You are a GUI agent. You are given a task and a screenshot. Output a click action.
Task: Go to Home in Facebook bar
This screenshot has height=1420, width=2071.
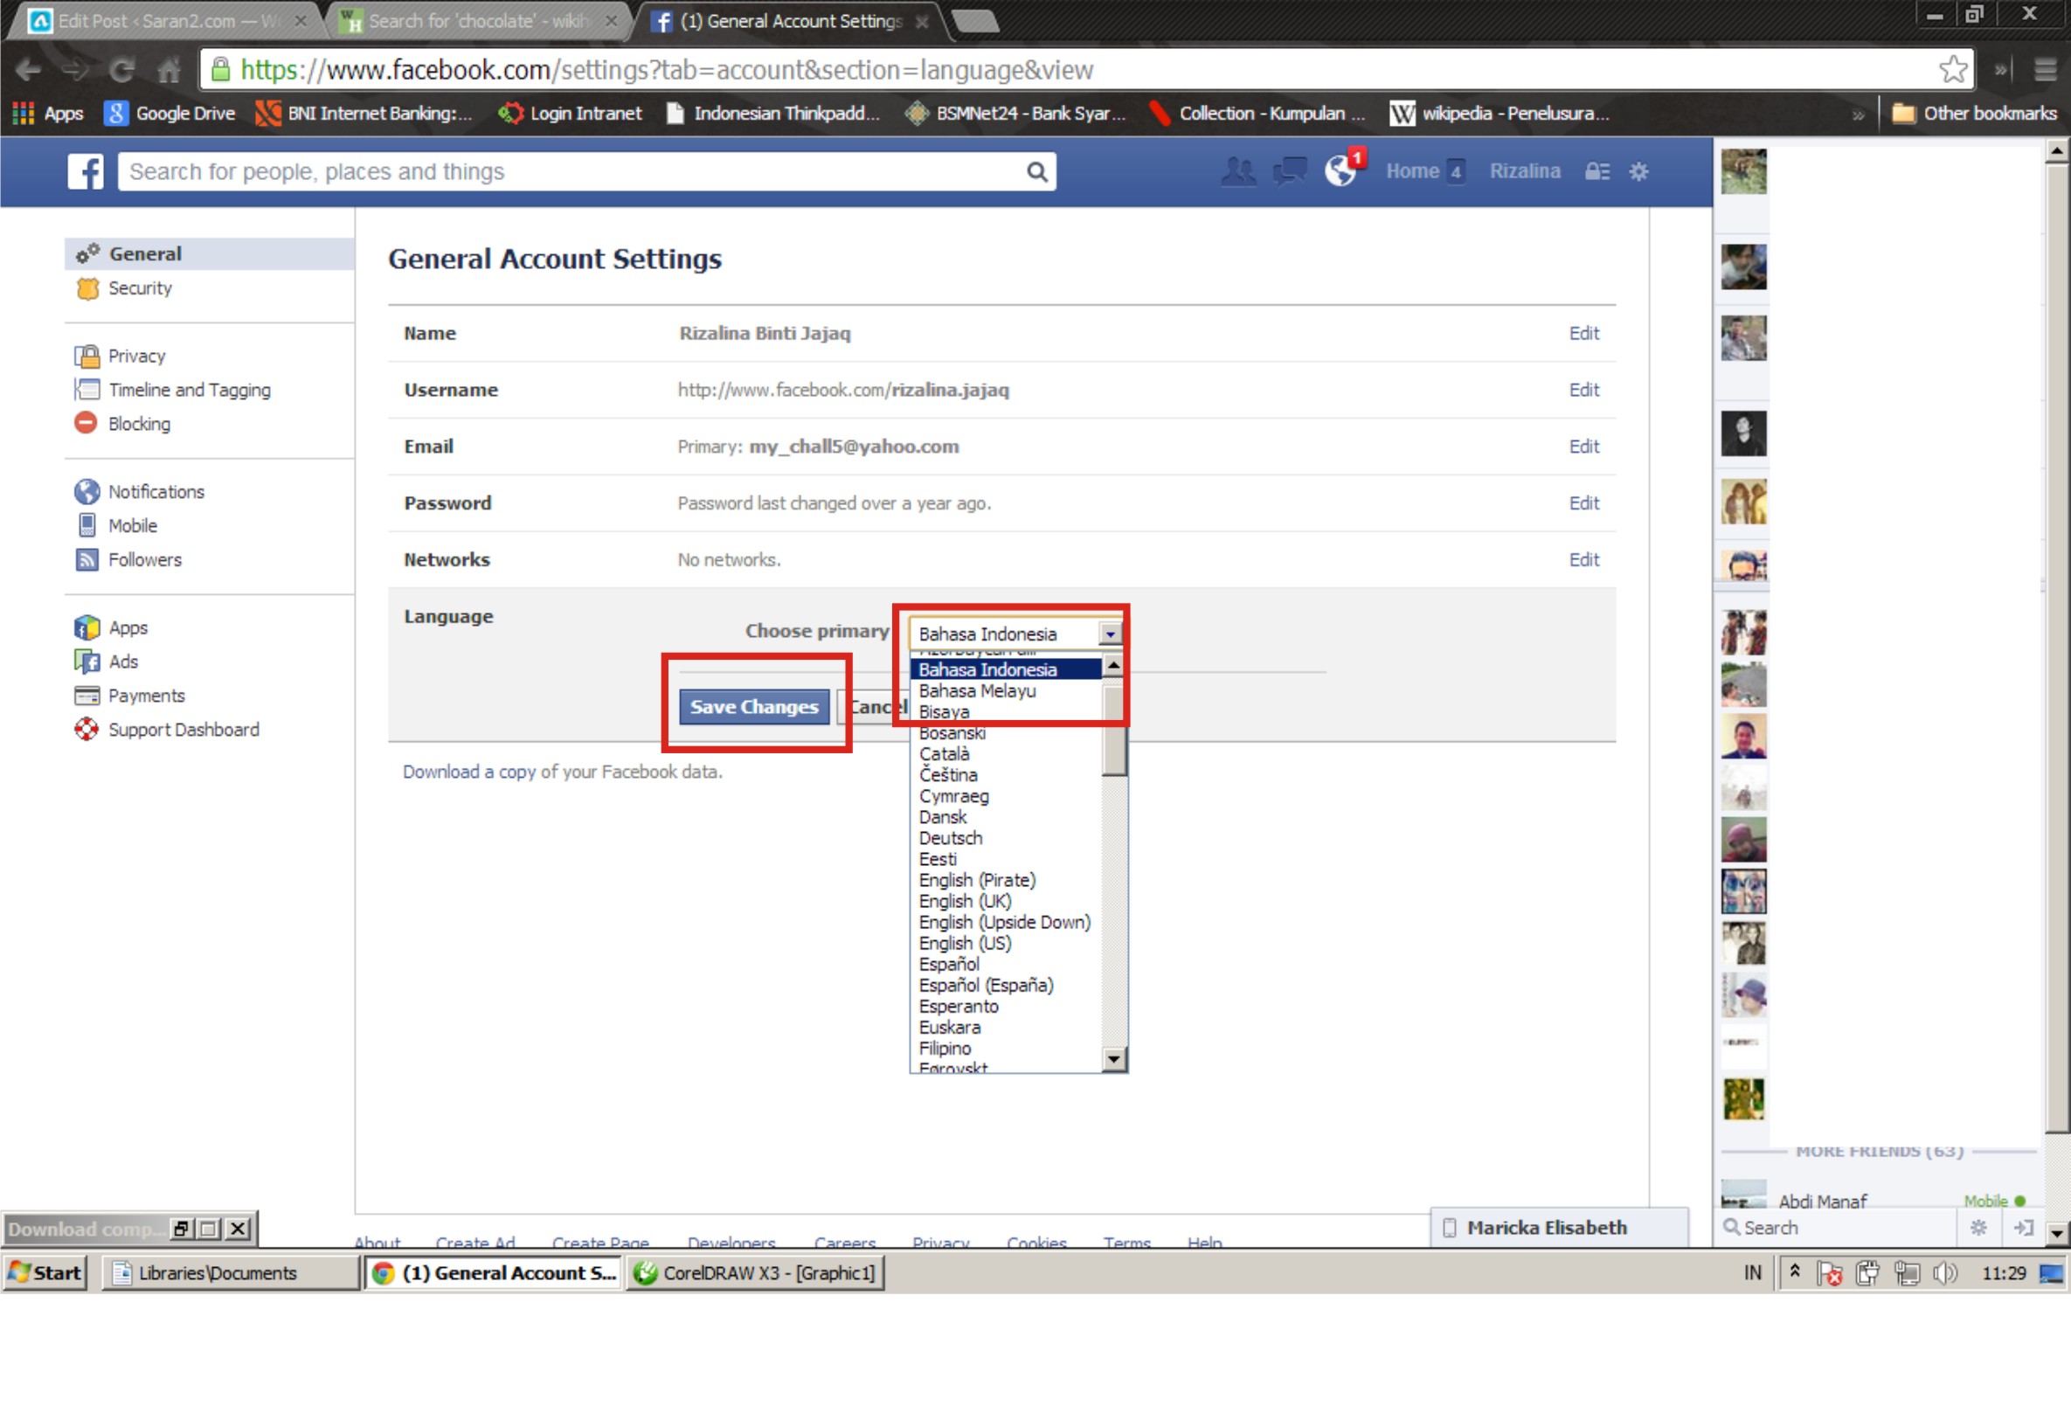pyautogui.click(x=1411, y=171)
